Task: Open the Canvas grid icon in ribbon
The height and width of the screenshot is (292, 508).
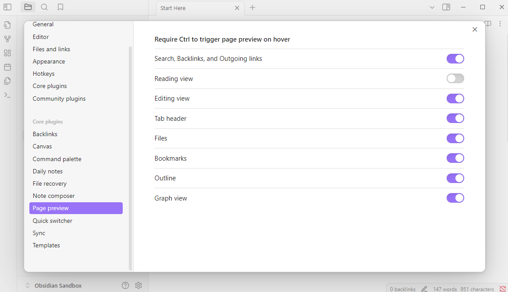Action: (x=7, y=53)
